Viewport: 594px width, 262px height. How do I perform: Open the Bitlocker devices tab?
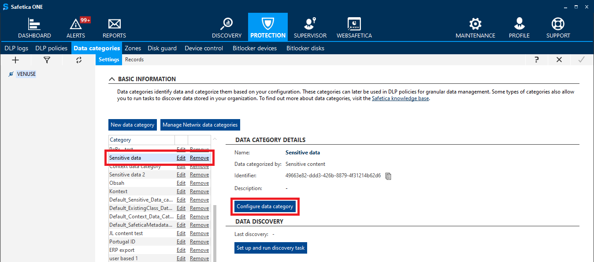255,48
